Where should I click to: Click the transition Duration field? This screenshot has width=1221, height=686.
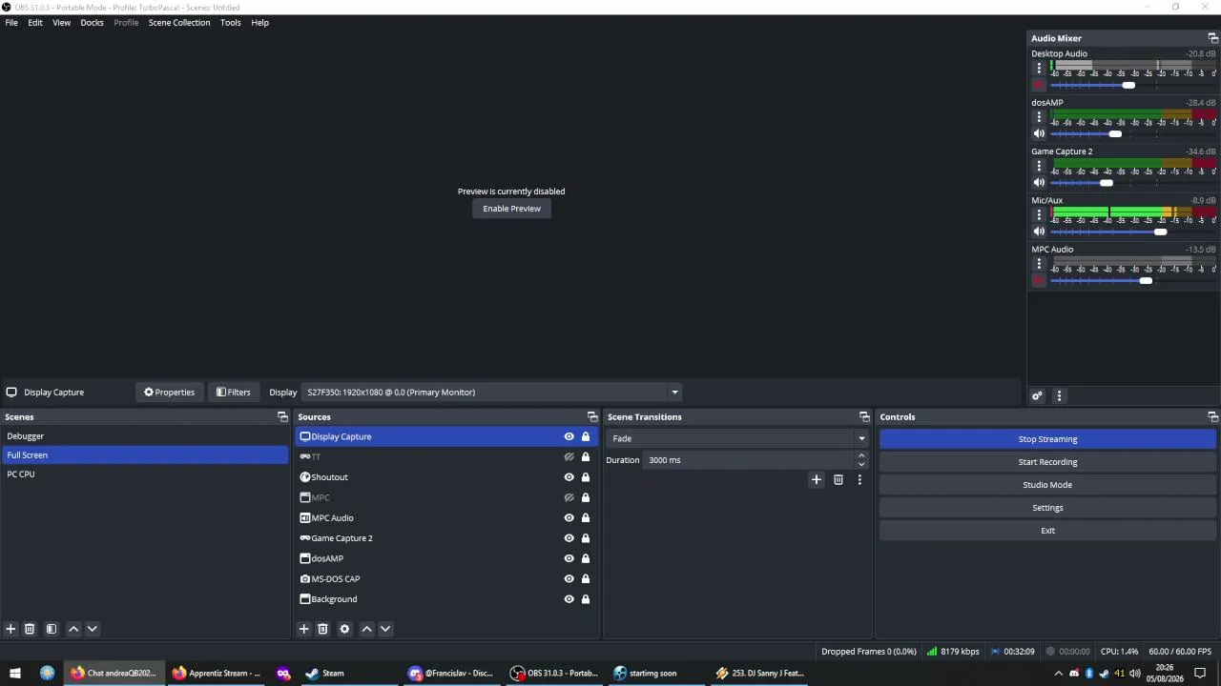748,460
